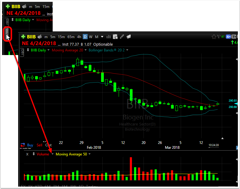The height and width of the screenshot is (189, 240).
Task: Open the OBV side tab in the main chart
Action: coord(22,52)
